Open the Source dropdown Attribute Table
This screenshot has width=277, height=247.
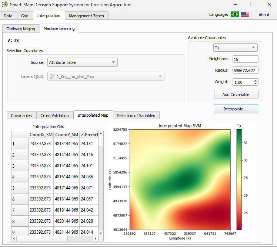coord(82,62)
